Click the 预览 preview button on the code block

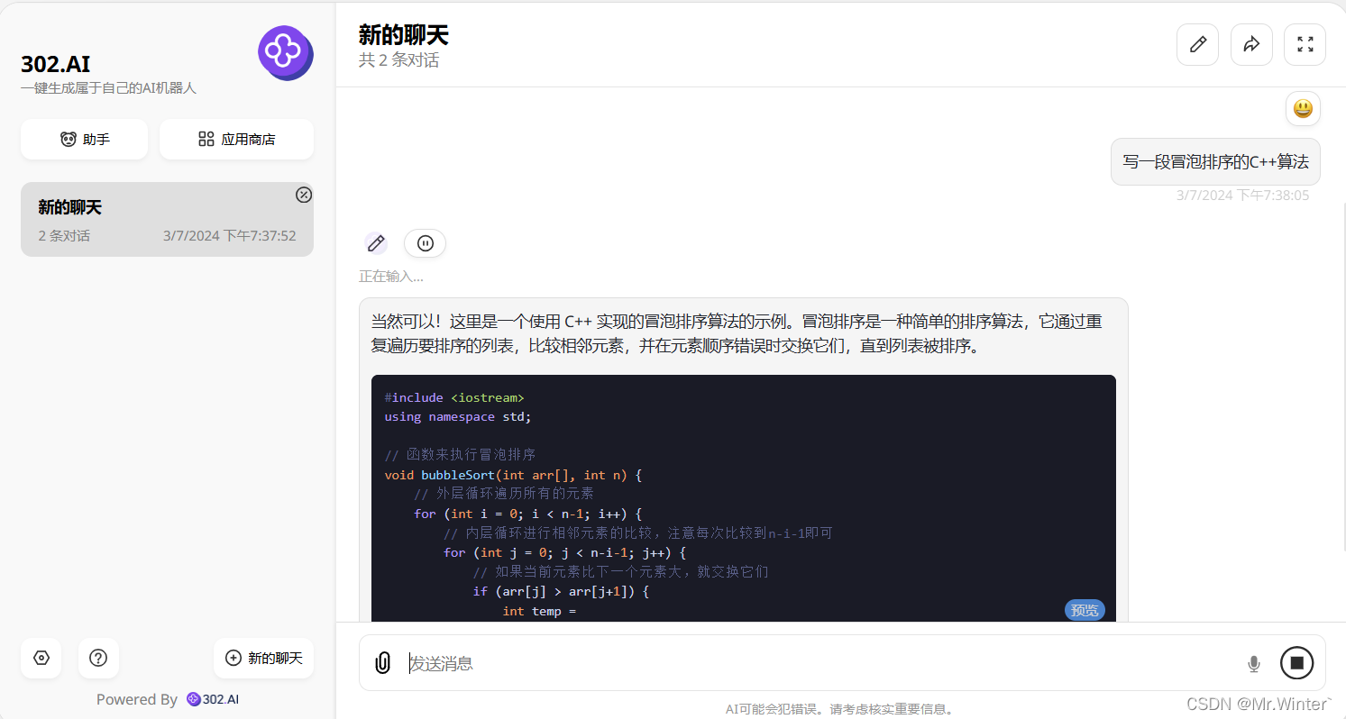(1085, 611)
